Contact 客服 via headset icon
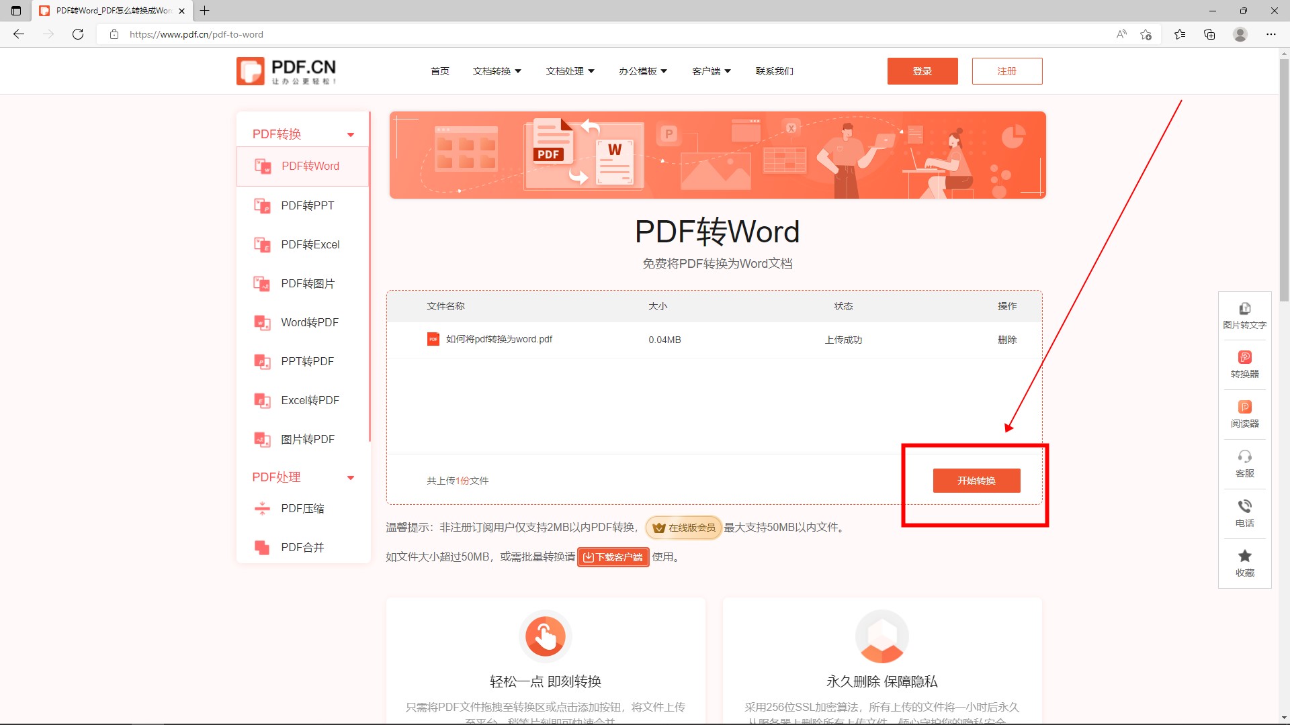The image size is (1290, 725). point(1244,456)
